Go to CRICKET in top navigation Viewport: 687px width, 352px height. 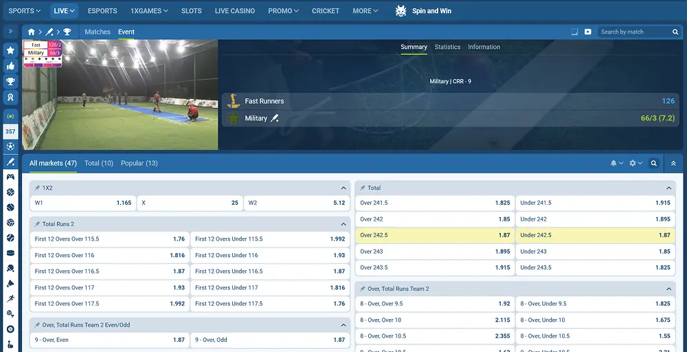pyautogui.click(x=326, y=11)
